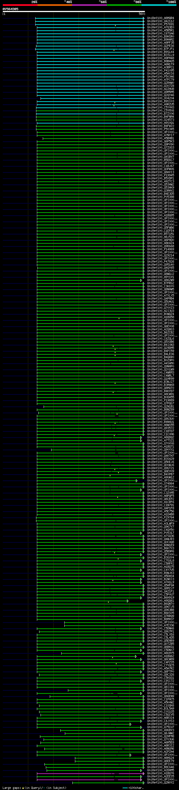
Task: Select the UniRef100_A8PQF5 label
Action: [x=161, y=496]
